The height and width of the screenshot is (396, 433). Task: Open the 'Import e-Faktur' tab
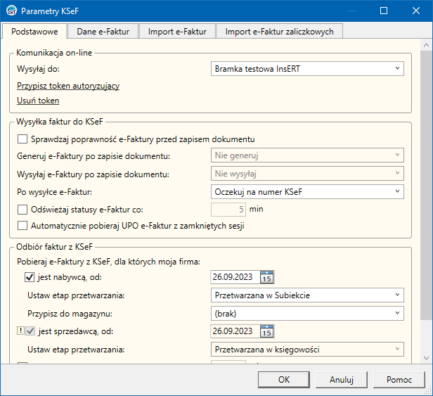point(176,31)
